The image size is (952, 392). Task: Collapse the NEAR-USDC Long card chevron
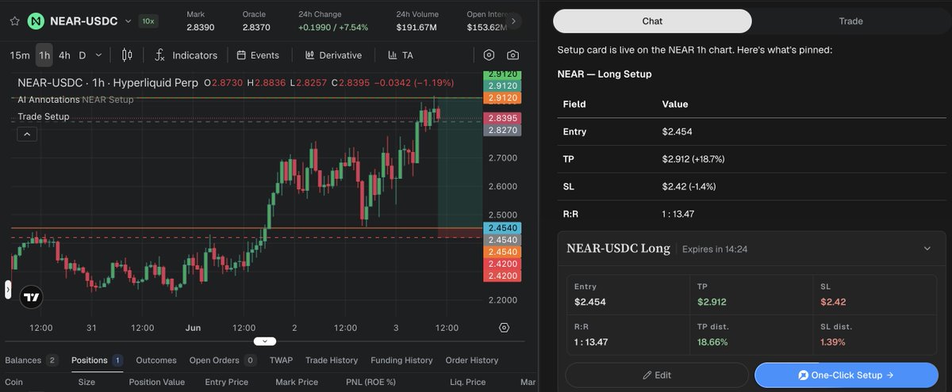tap(927, 249)
